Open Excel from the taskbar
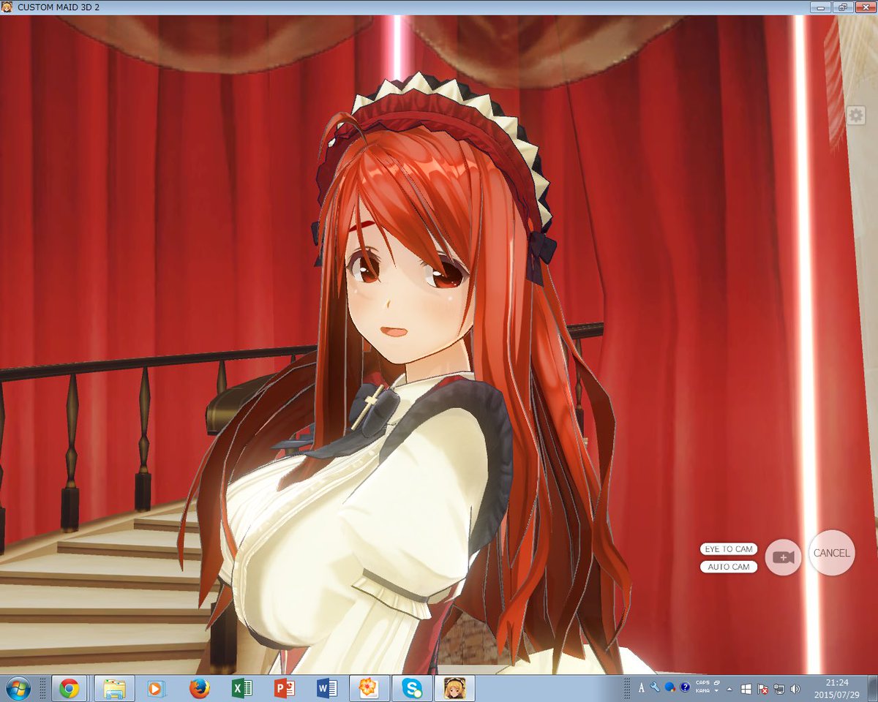Image resolution: width=878 pixels, height=702 pixels. pyautogui.click(x=241, y=688)
